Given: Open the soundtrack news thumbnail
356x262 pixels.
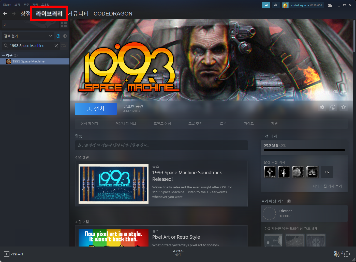Looking at the screenshot, I should click(x=113, y=184).
